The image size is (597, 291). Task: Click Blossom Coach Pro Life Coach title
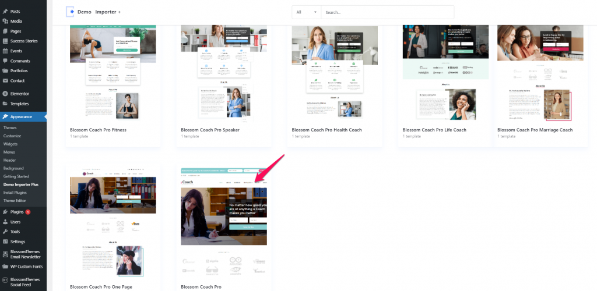pyautogui.click(x=434, y=130)
